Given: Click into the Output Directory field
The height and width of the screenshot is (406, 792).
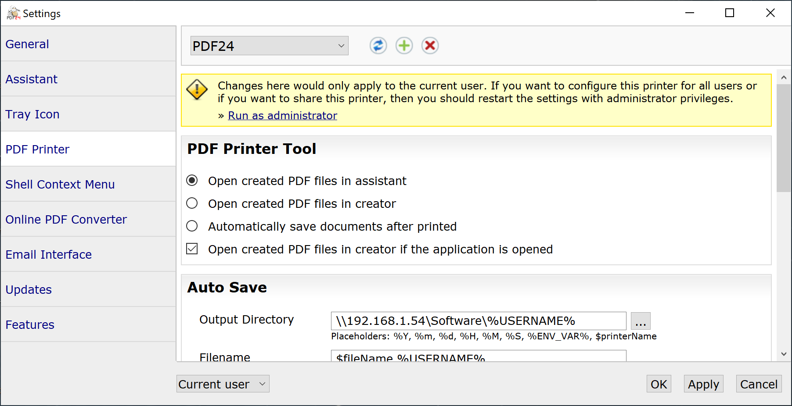Looking at the screenshot, I should (478, 321).
